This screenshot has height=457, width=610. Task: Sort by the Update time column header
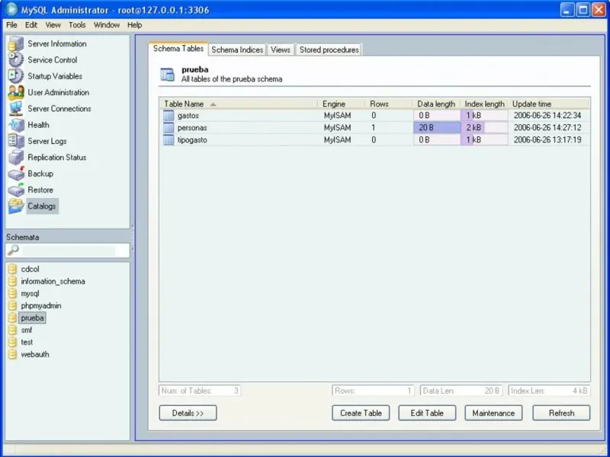pyautogui.click(x=549, y=104)
